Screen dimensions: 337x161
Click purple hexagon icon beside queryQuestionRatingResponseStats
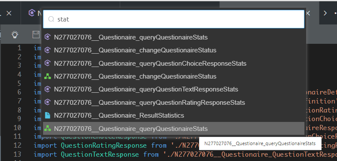click(48, 102)
